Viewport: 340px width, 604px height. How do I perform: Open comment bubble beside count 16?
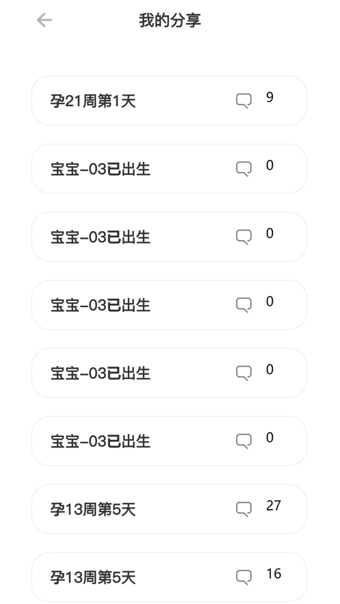tap(244, 577)
